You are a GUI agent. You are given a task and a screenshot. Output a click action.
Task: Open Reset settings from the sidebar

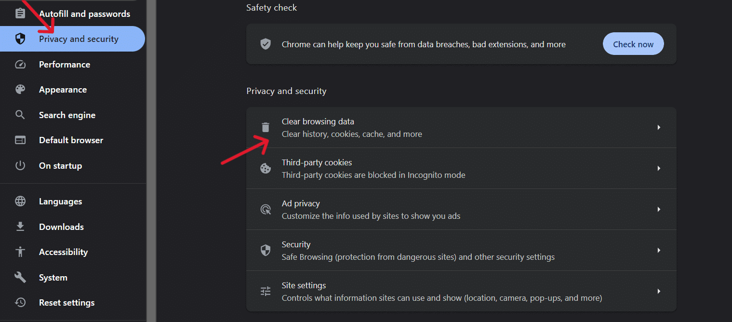coord(67,302)
